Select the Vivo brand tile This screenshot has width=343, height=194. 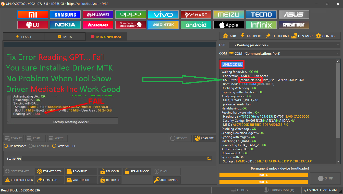[163, 15]
